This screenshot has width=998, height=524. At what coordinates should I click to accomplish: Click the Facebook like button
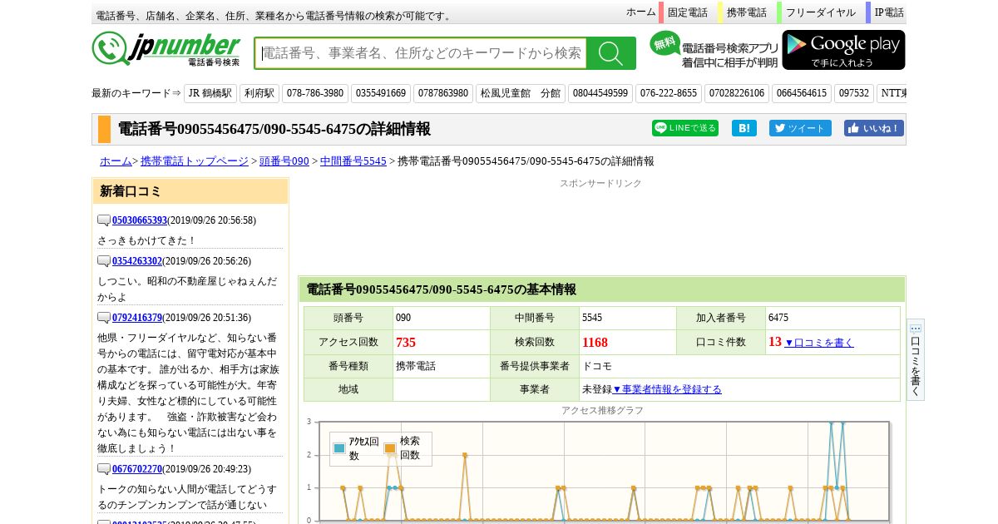873,128
